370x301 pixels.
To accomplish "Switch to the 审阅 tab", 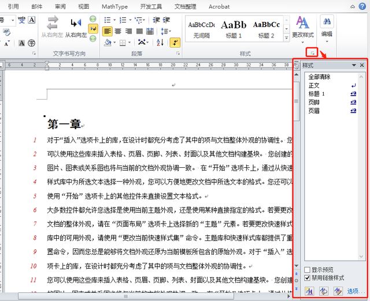I will (60, 6).
